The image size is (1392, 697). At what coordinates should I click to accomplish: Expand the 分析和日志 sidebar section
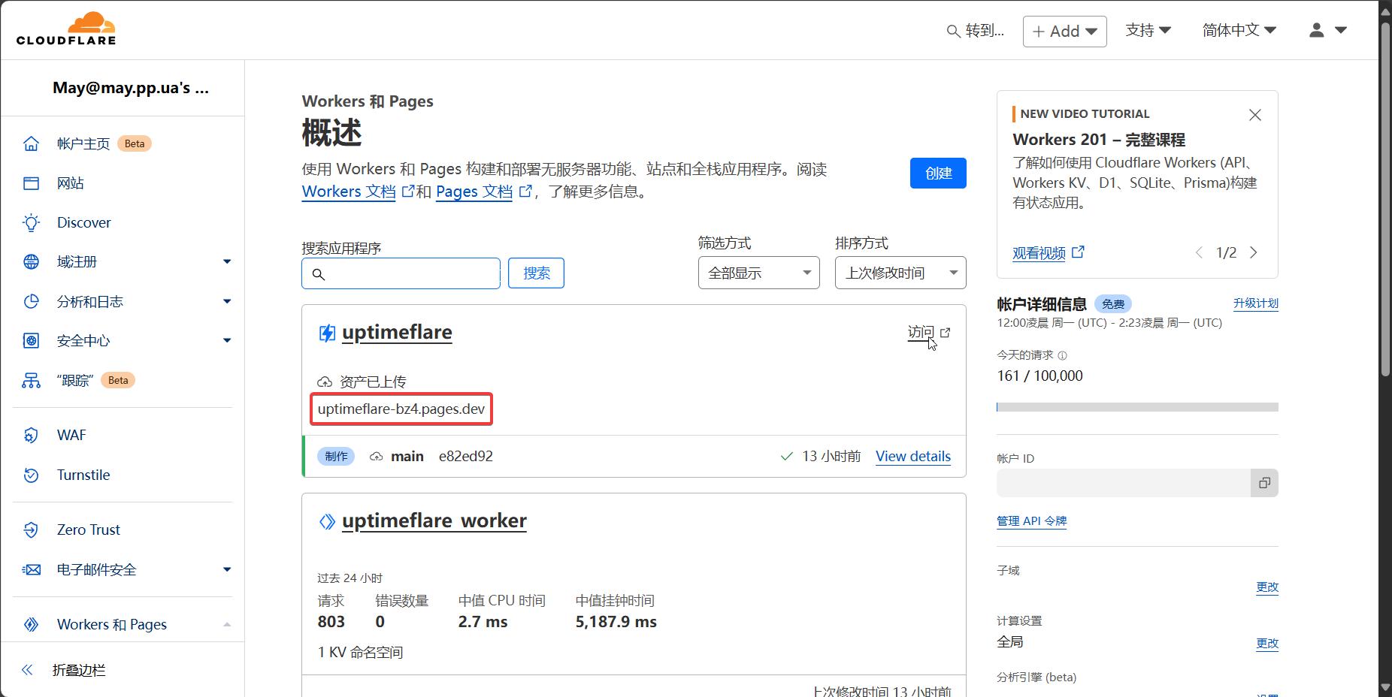(x=227, y=301)
